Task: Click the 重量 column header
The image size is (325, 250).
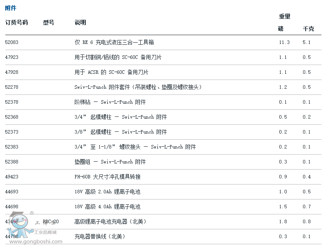Action: point(285,16)
